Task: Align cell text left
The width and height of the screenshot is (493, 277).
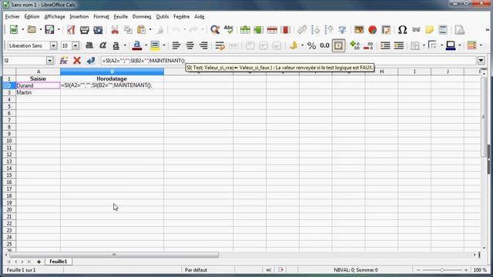Action: pos(176,45)
